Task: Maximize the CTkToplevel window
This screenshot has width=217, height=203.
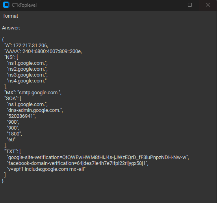Action: pyautogui.click(x=190, y=5)
